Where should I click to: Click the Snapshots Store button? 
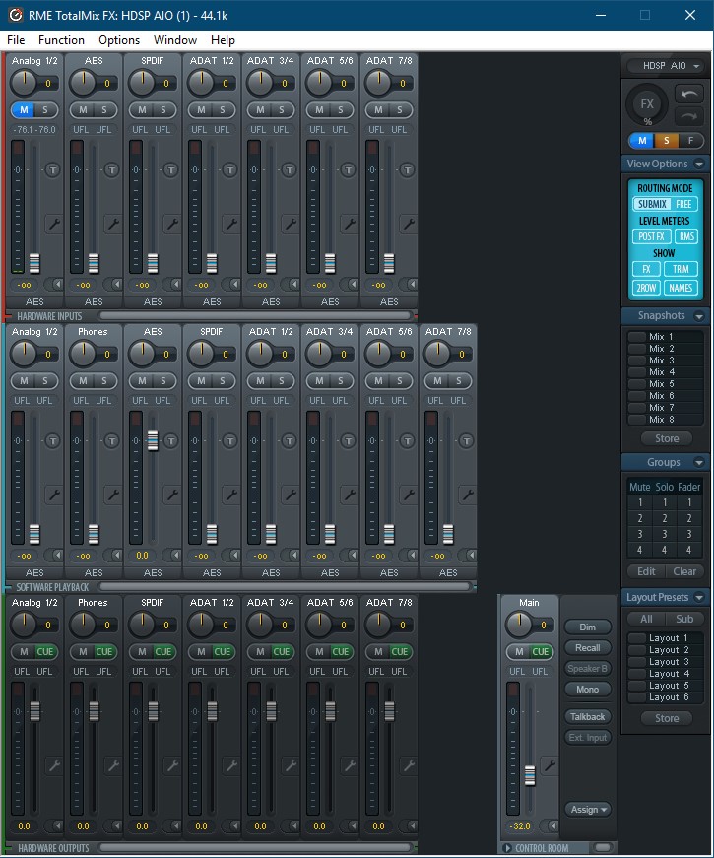[667, 438]
